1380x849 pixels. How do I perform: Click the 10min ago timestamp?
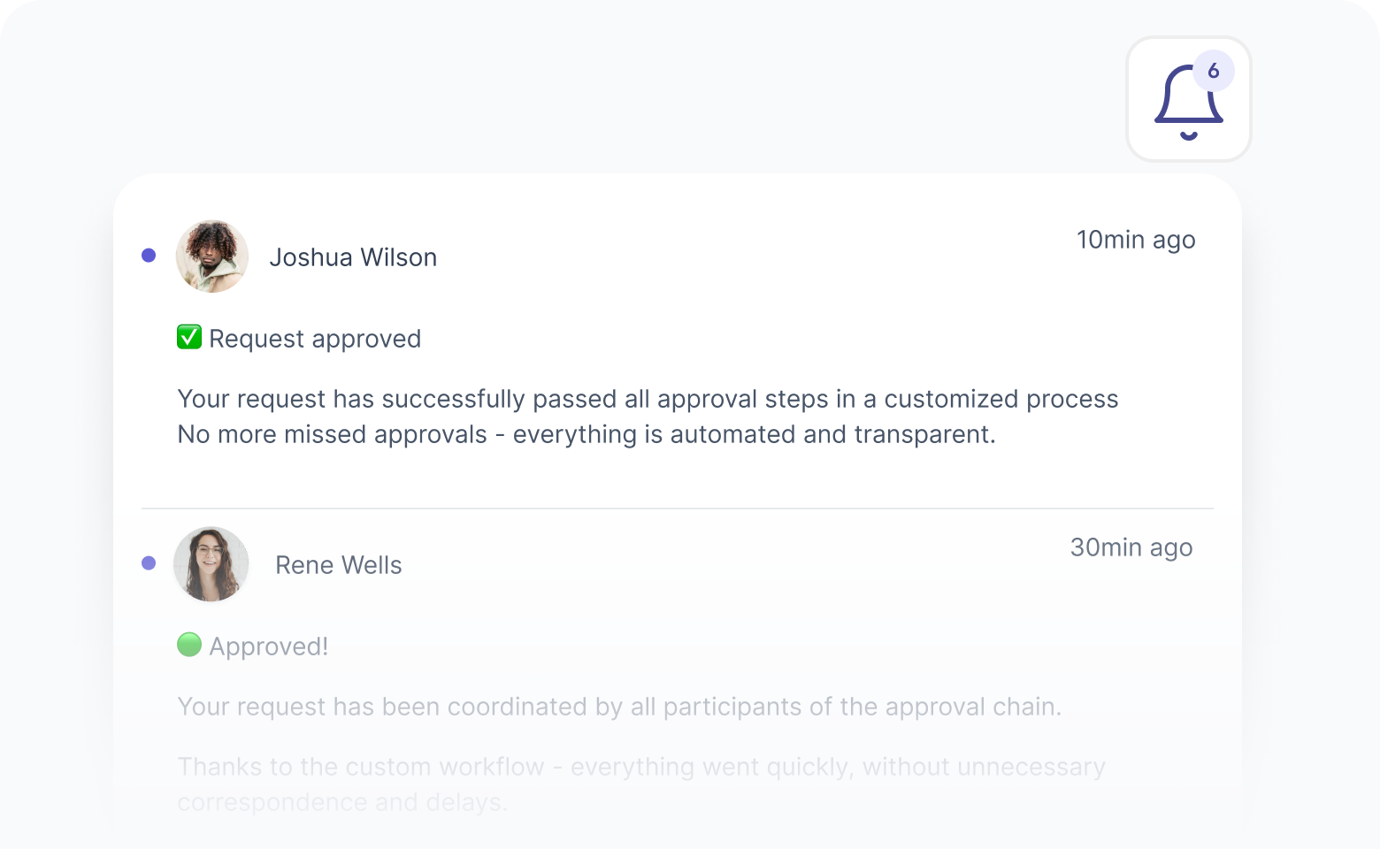[x=1136, y=240]
